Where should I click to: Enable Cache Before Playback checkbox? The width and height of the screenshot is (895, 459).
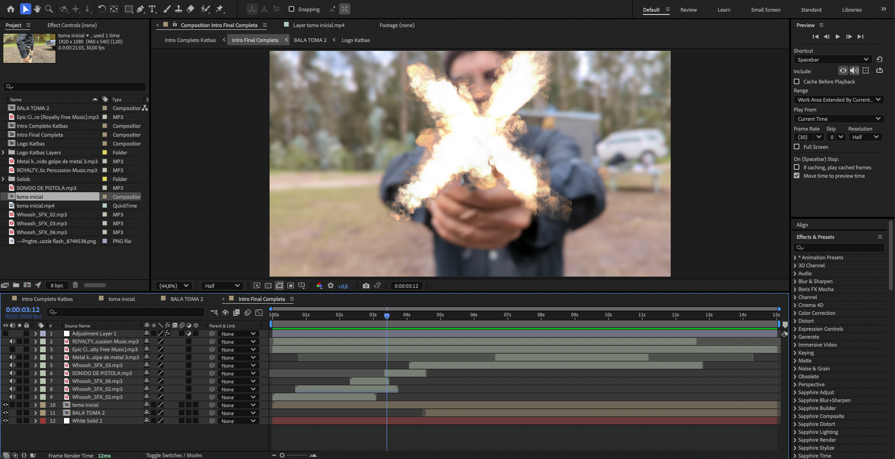click(797, 82)
